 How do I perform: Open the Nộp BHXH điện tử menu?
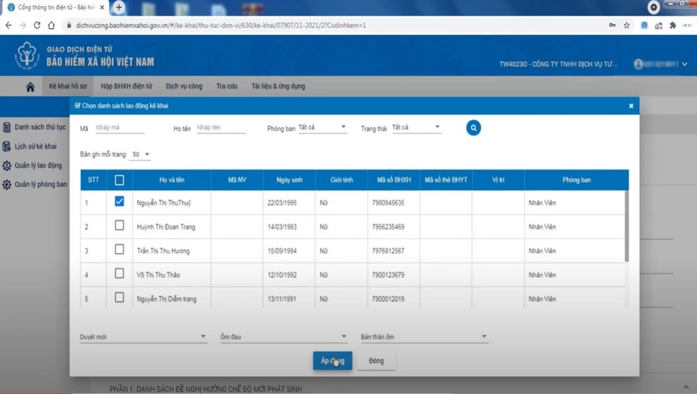pyautogui.click(x=127, y=87)
